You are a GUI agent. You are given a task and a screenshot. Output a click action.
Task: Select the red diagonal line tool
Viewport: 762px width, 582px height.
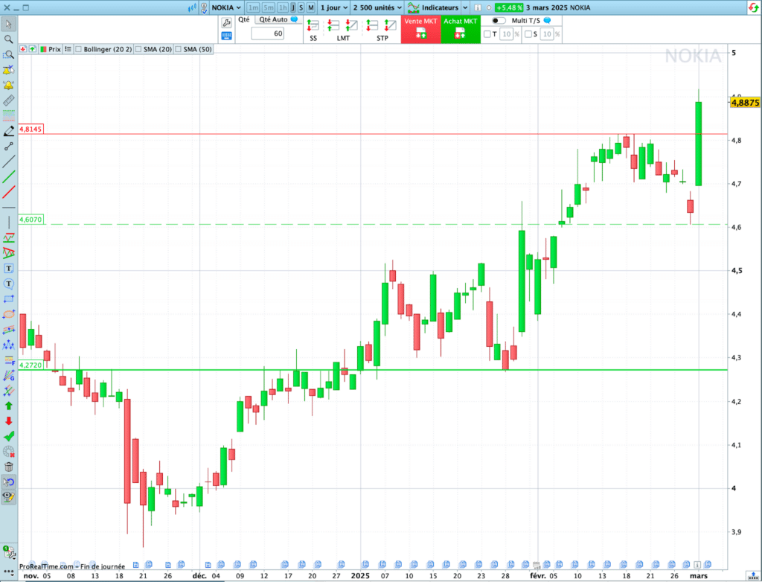click(x=9, y=192)
